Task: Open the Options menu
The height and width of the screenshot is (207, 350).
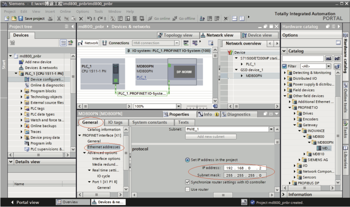Action: [82, 11]
